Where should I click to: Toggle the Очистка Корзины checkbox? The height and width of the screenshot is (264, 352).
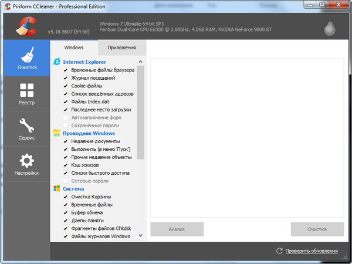point(66,197)
